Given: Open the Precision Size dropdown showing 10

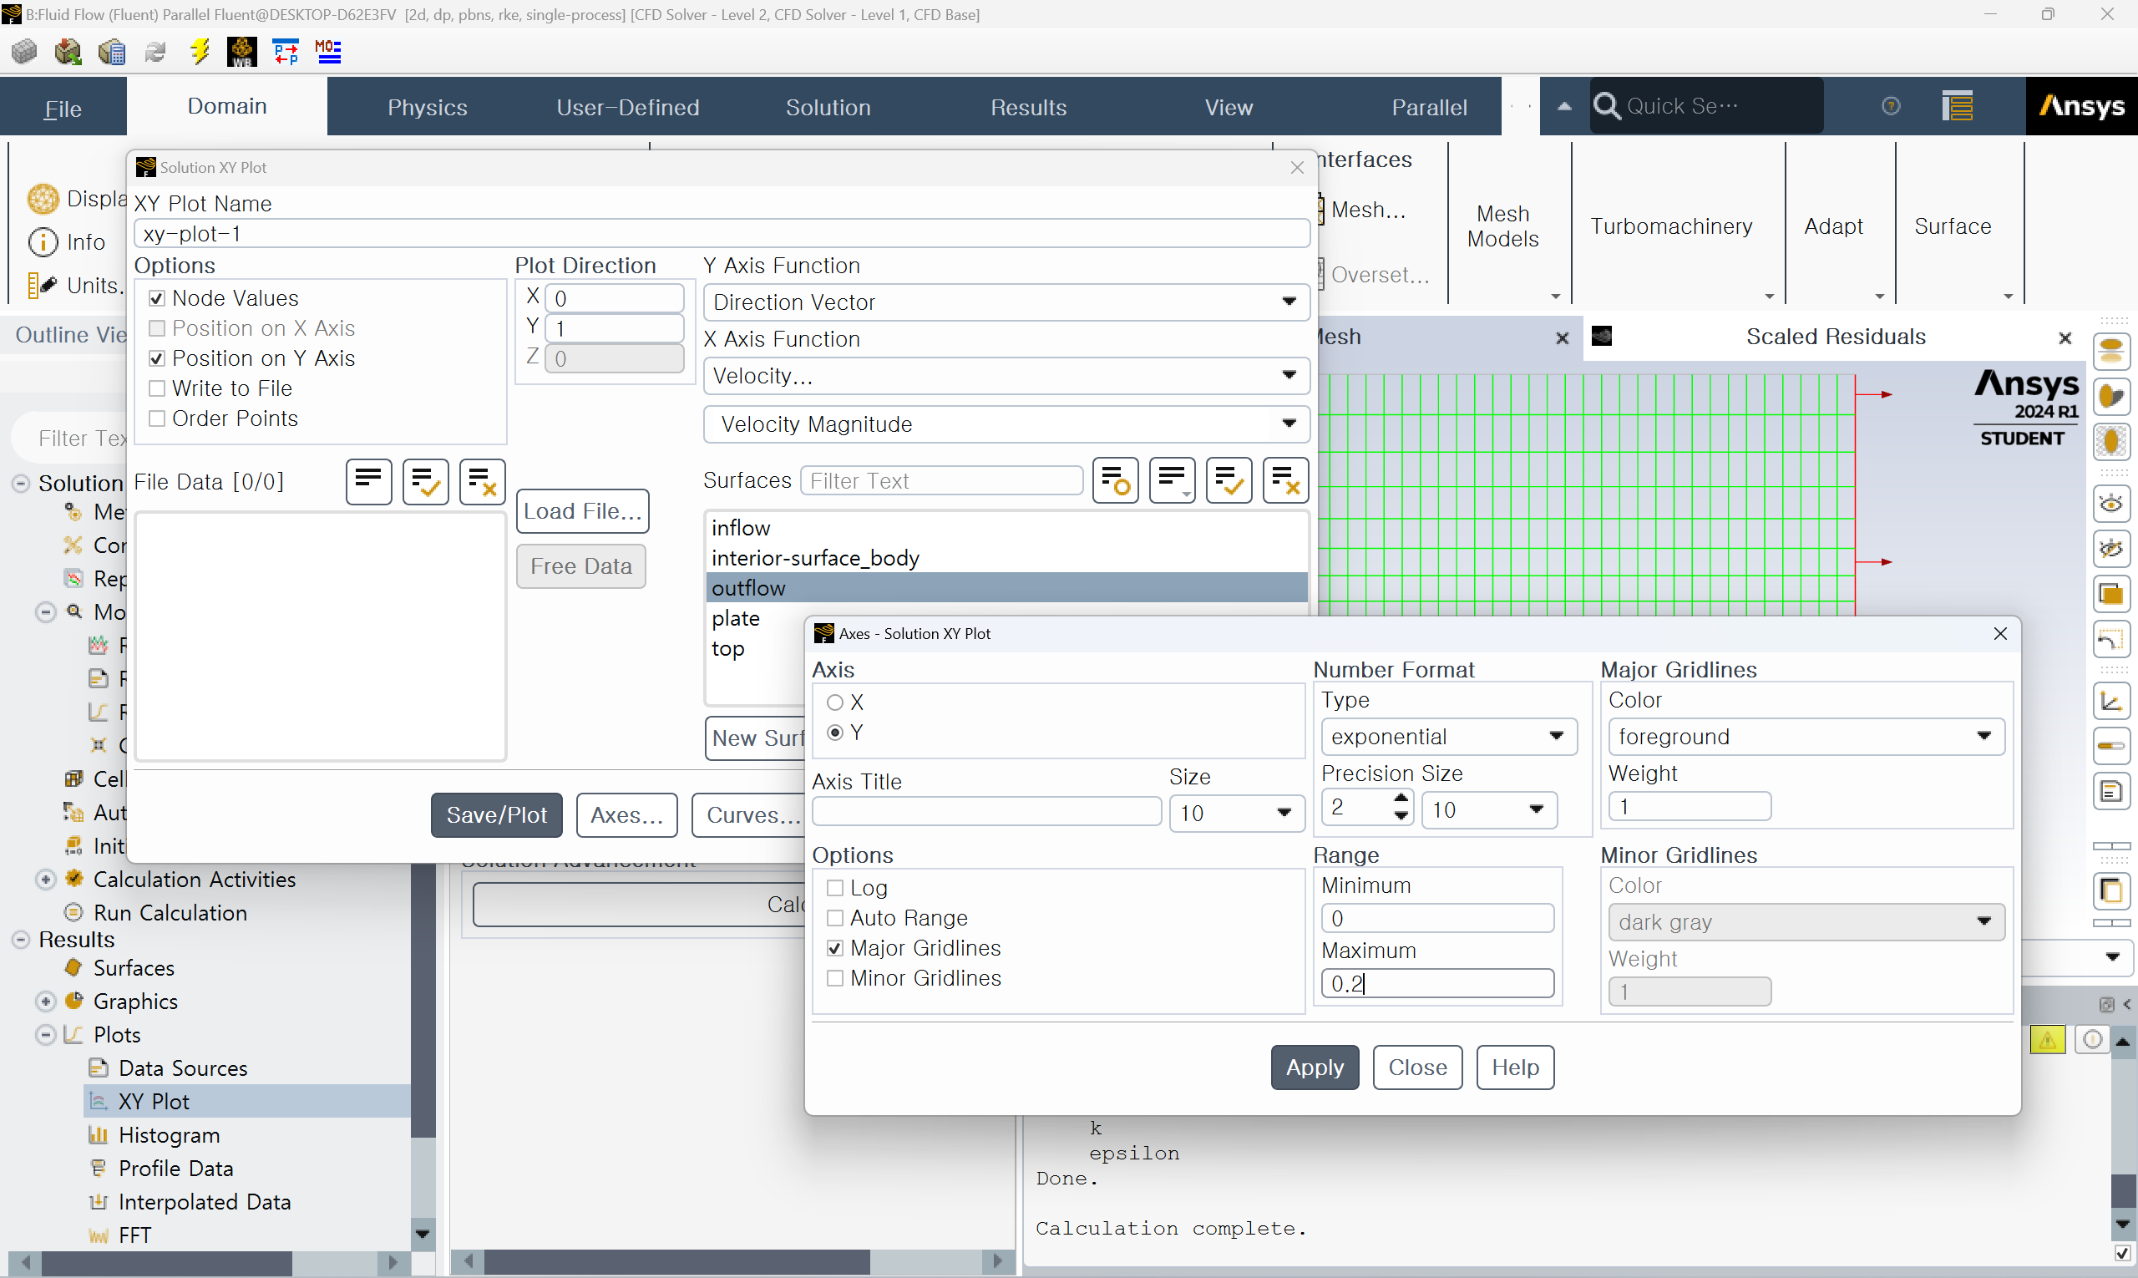Looking at the screenshot, I should 1488,809.
